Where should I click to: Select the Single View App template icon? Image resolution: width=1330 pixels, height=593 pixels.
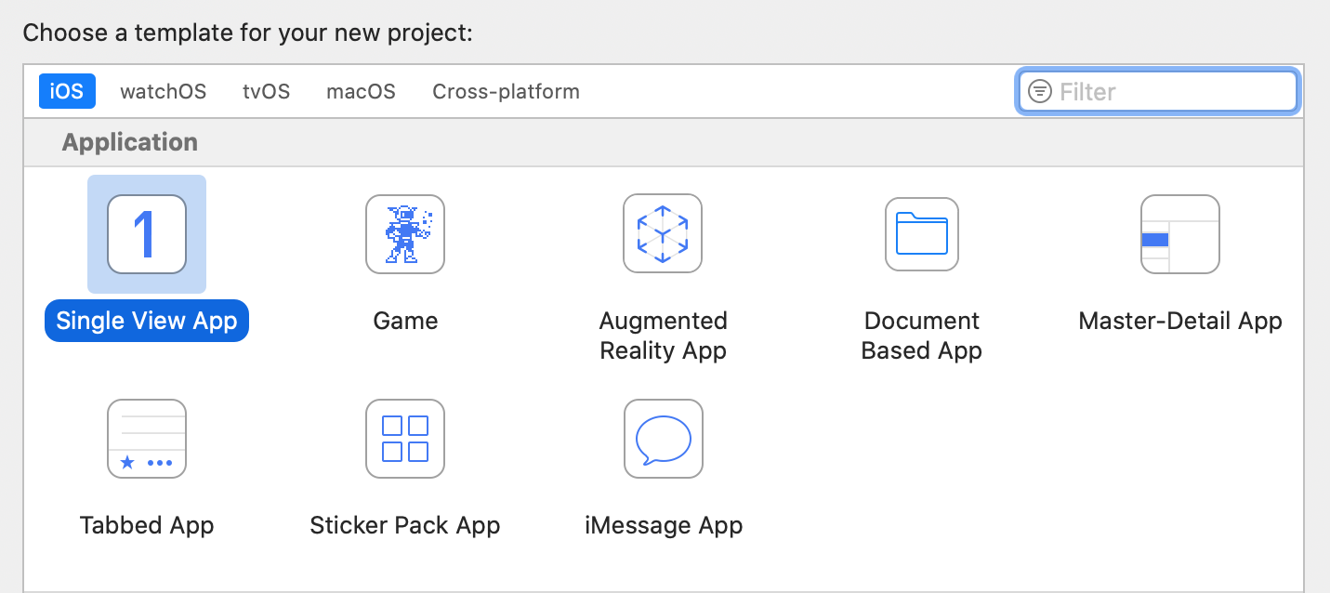147,234
